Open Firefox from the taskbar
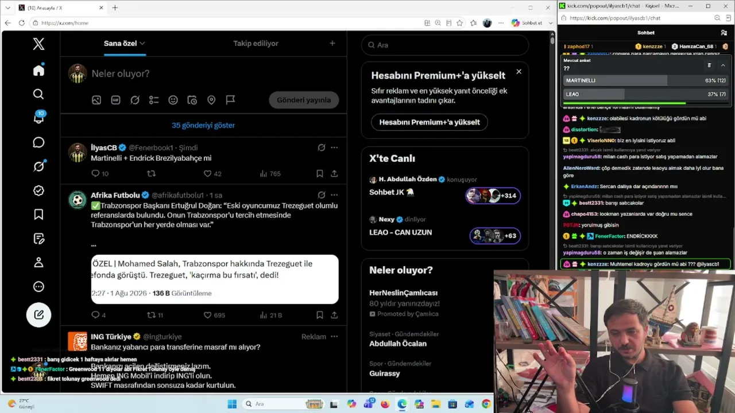The width and height of the screenshot is (735, 413). coord(385,404)
